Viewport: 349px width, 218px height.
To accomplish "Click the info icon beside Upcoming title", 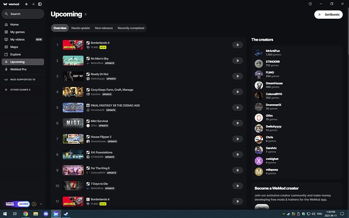I will (x=85, y=15).
